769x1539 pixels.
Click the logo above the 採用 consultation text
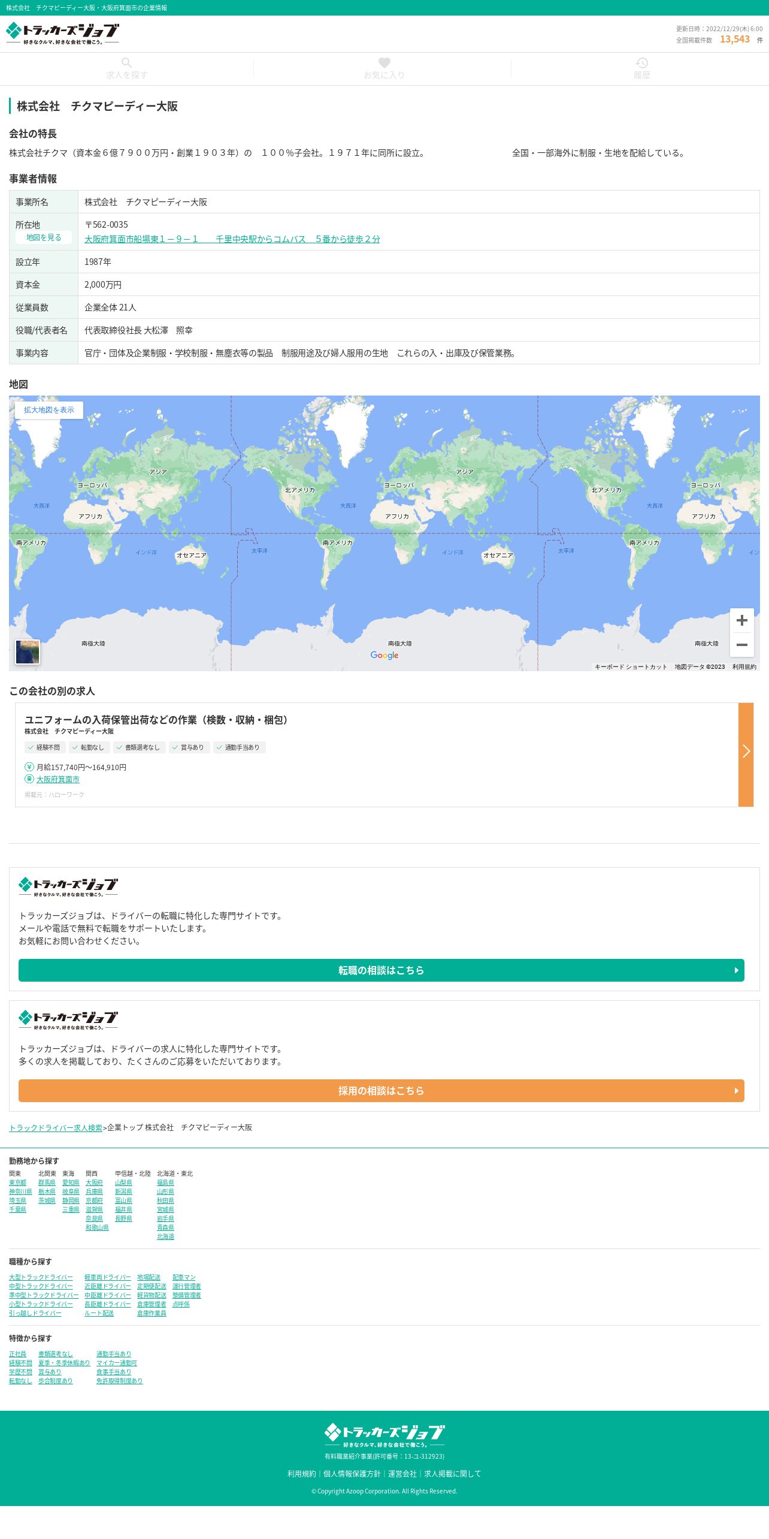(68, 1019)
